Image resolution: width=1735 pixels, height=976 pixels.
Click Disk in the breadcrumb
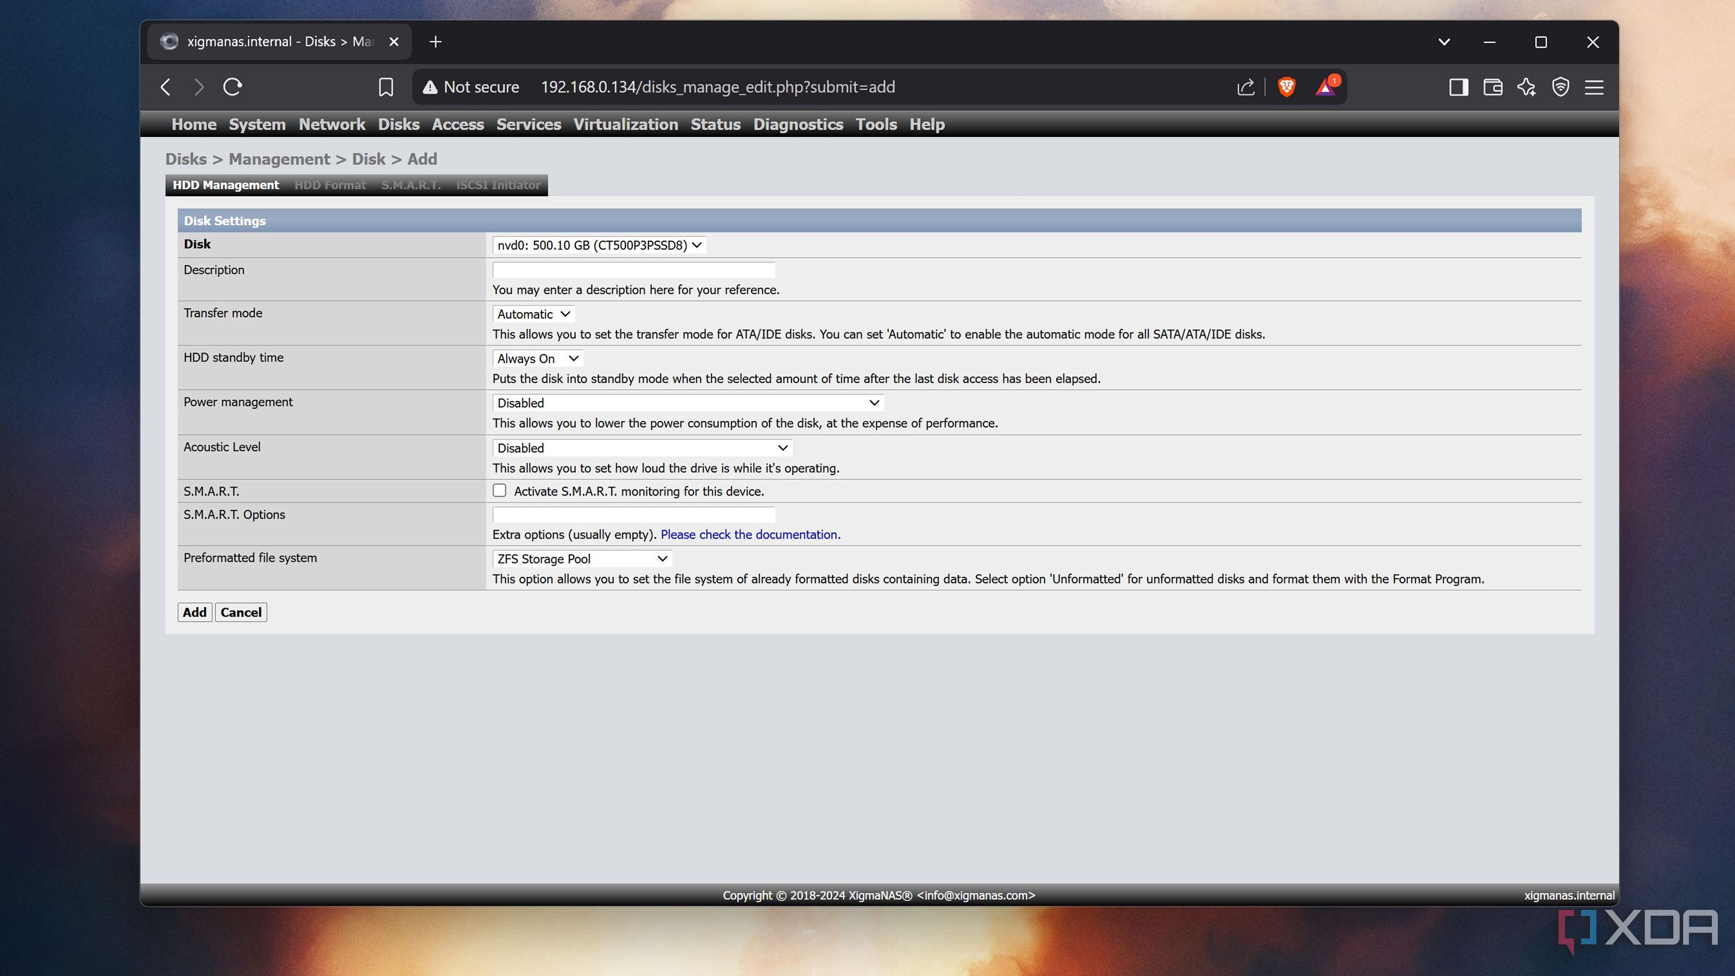[368, 159]
